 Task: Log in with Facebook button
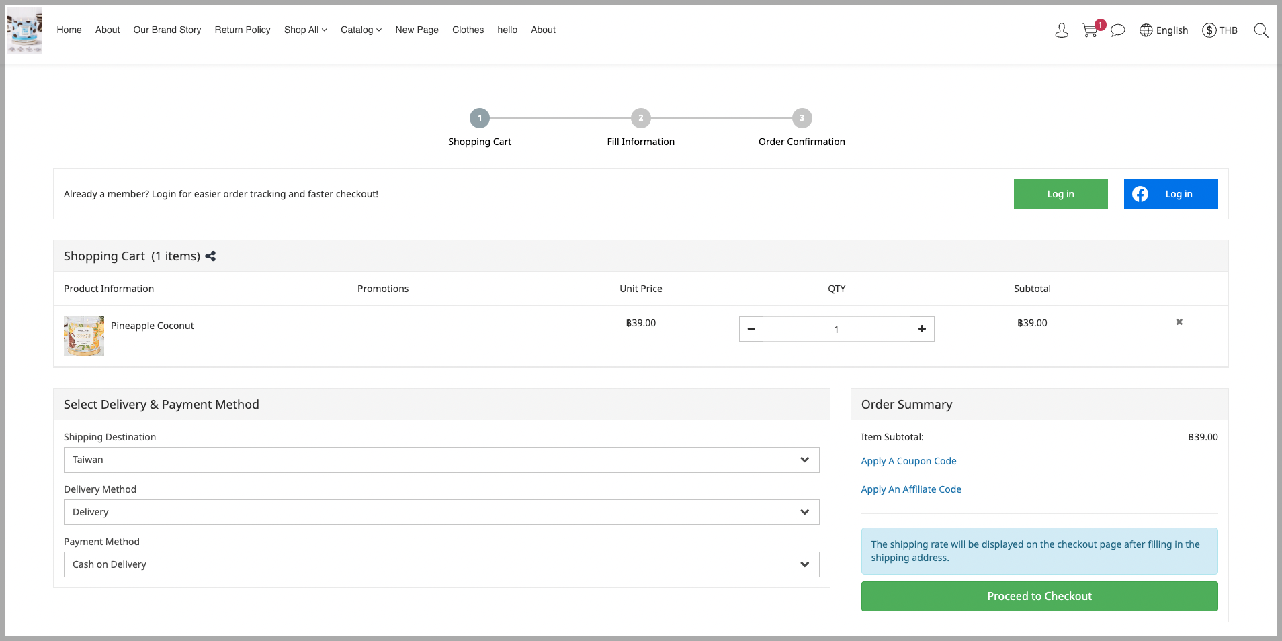click(x=1170, y=194)
